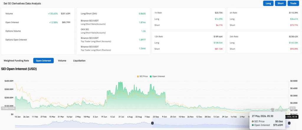Click the $400.00M axis label
Screen dimensions: 302x130
click(x=9, y=81)
